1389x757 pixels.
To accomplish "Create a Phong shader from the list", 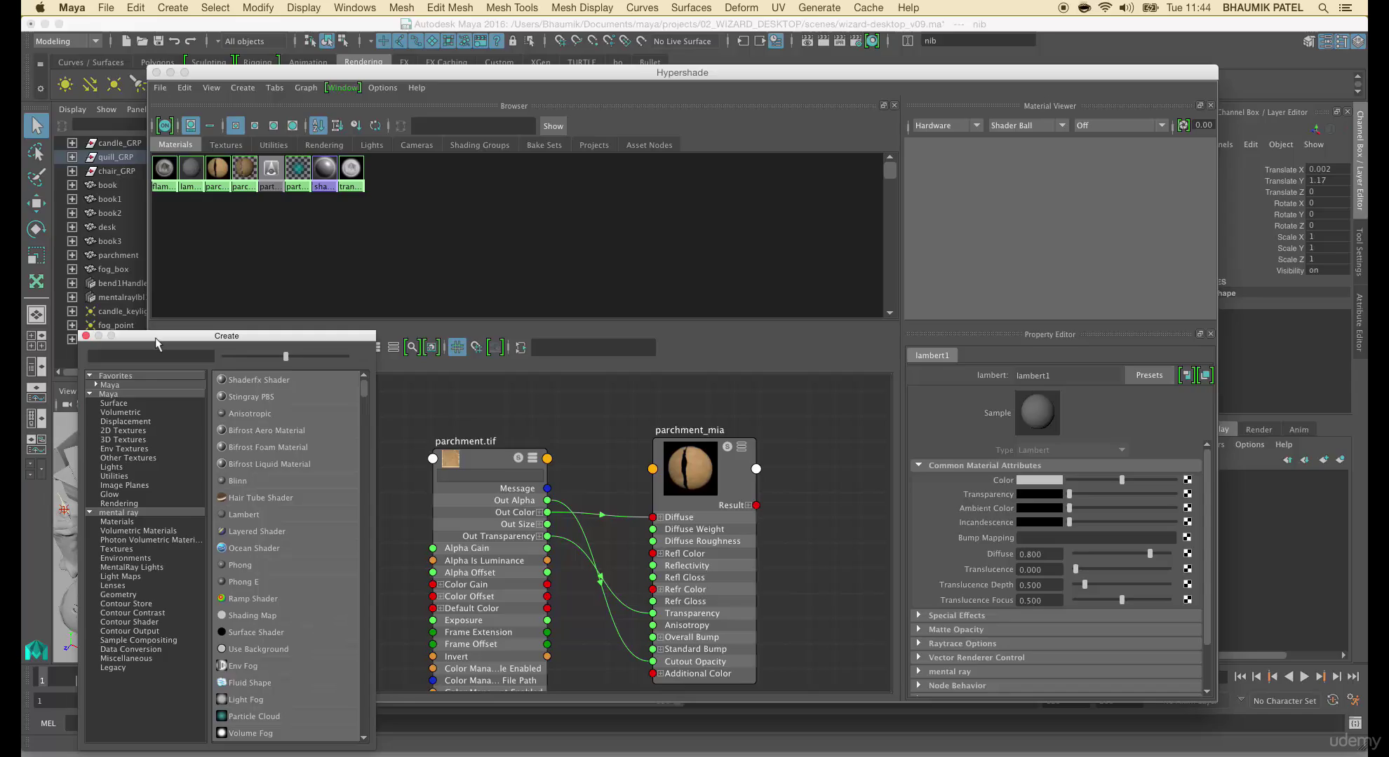I will tap(240, 565).
